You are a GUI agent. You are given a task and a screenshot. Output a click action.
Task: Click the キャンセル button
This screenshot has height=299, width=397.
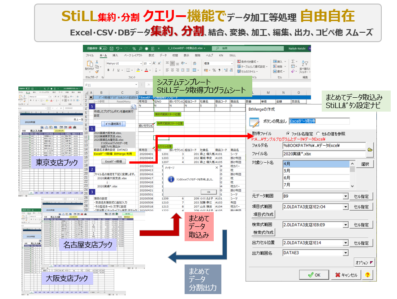[346, 275]
